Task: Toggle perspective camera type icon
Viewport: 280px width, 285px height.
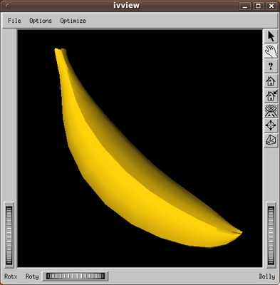Action: tap(271, 140)
